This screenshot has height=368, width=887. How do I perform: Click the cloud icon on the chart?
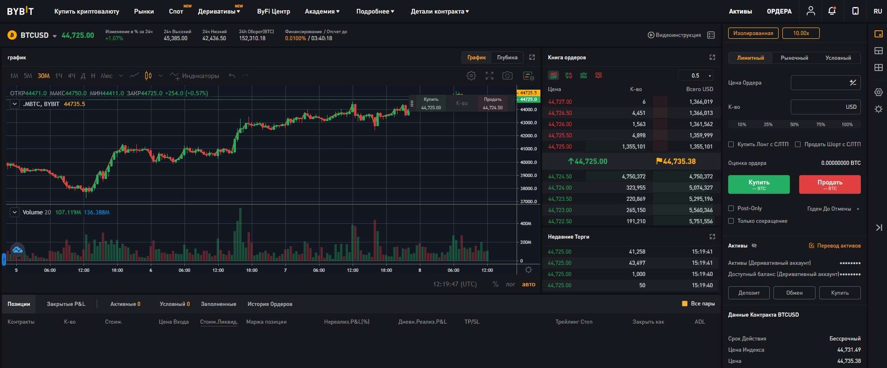tap(17, 250)
